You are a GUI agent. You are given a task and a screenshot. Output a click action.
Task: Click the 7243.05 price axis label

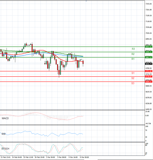pyautogui.click(x=148, y=4)
